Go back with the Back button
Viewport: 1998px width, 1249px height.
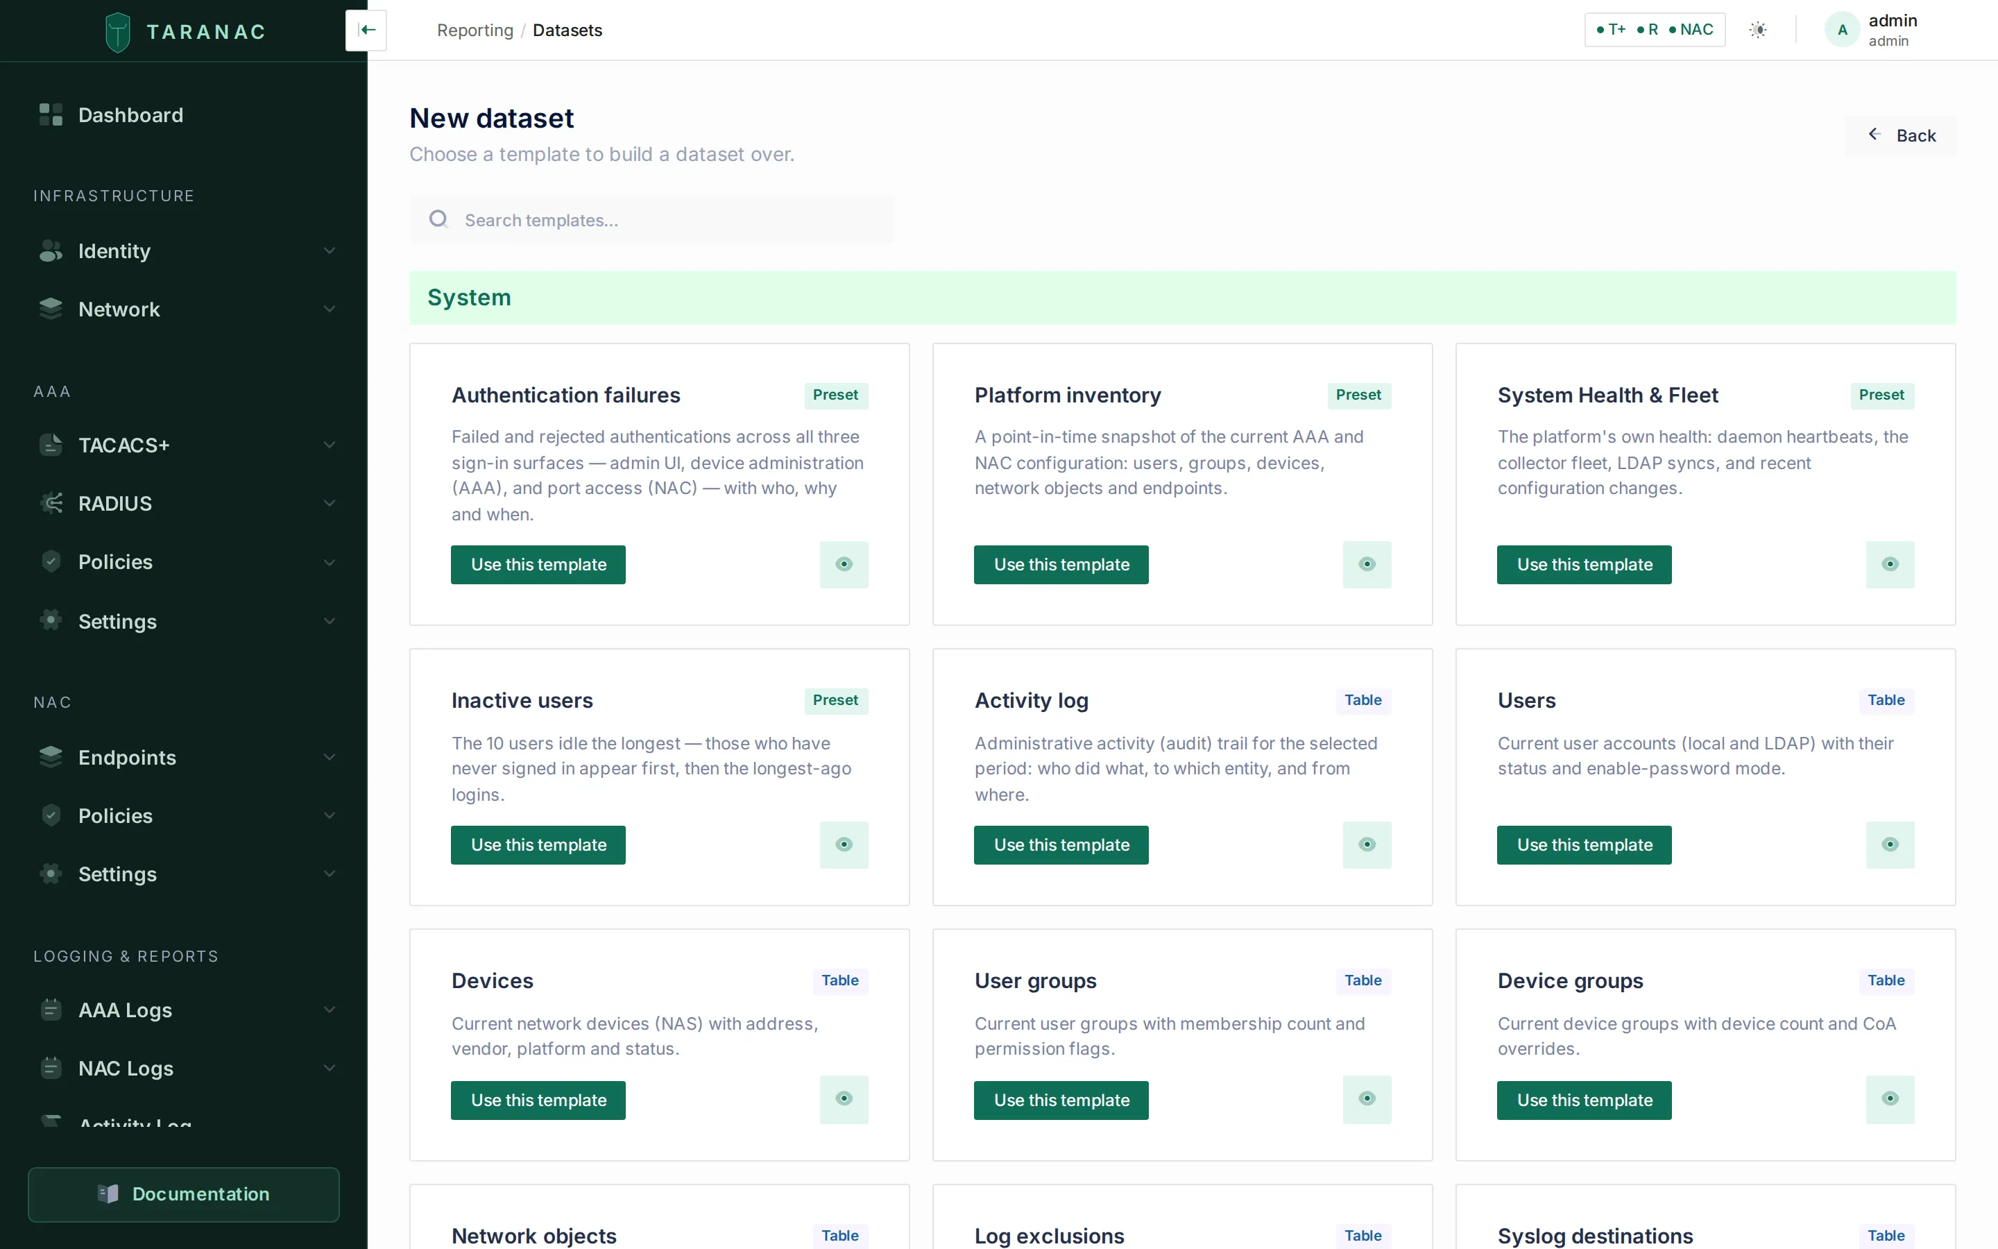pos(1902,135)
